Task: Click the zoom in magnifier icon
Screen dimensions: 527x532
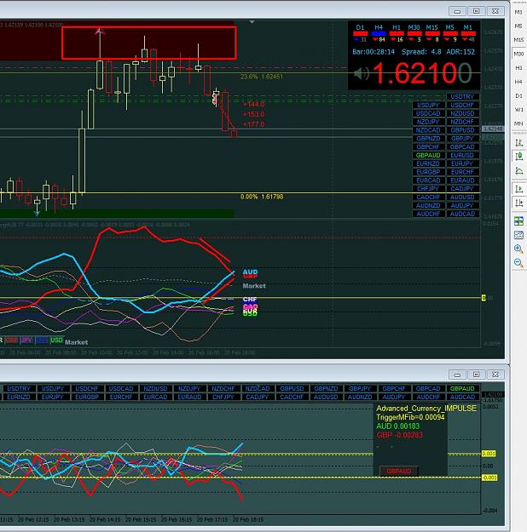Action: coord(518,249)
